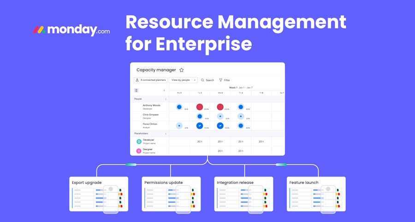
Task: Click the expand rows vertical arrows icon
Action: [136, 91]
